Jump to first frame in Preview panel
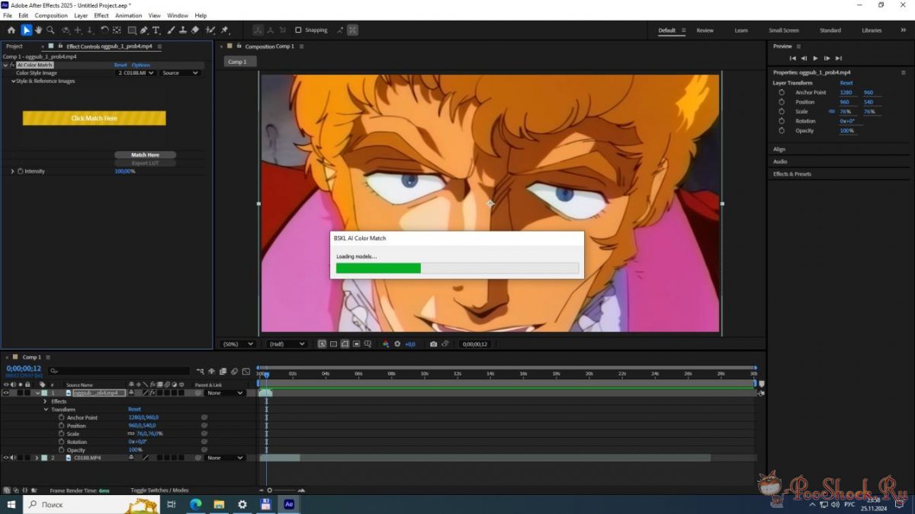The image size is (915, 514). tap(792, 58)
